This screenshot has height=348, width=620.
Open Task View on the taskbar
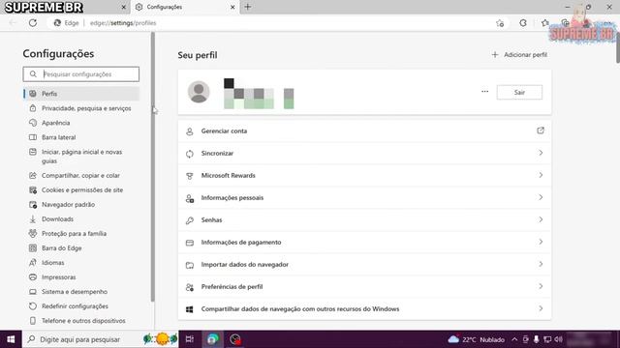tap(190, 339)
